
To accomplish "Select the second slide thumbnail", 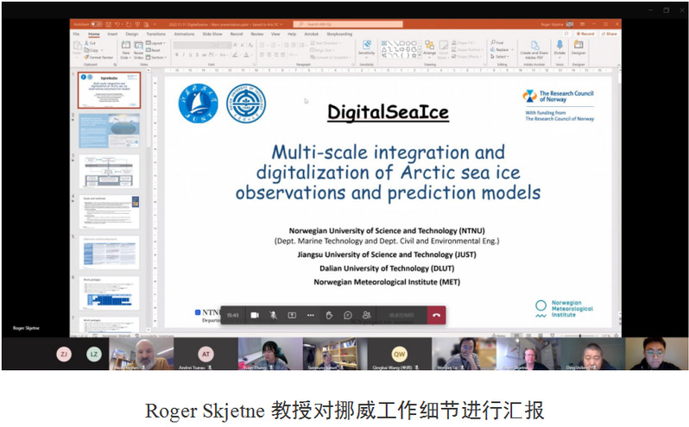I will tap(109, 130).
